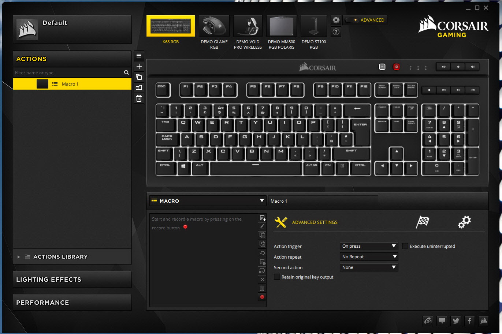Screen dimensions: 502x334
Task: Toggle the keyboard brightness key
Action: pos(382,67)
